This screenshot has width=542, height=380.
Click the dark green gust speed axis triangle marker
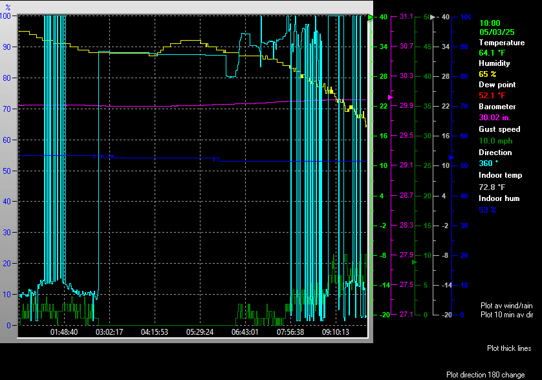point(415,262)
